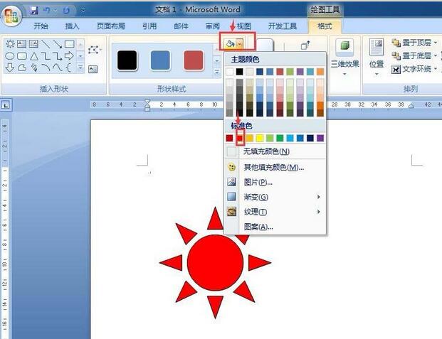Open the quick access toolbar customize arrow
The width and height of the screenshot is (442, 339).
[x=83, y=11]
